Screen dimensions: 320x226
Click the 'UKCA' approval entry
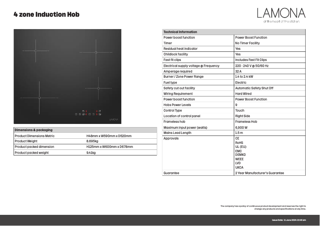[239, 167]
